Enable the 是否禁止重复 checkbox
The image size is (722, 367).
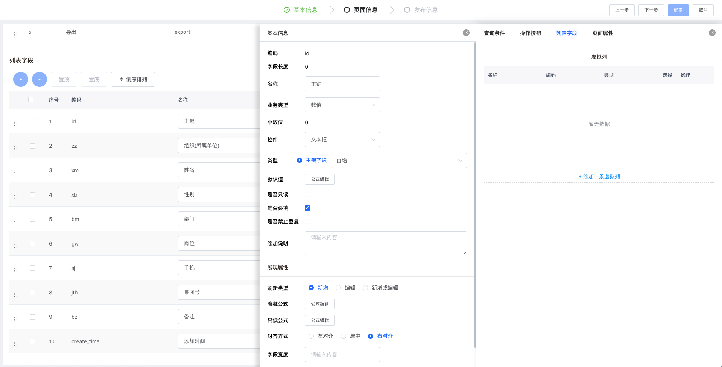pyautogui.click(x=307, y=221)
